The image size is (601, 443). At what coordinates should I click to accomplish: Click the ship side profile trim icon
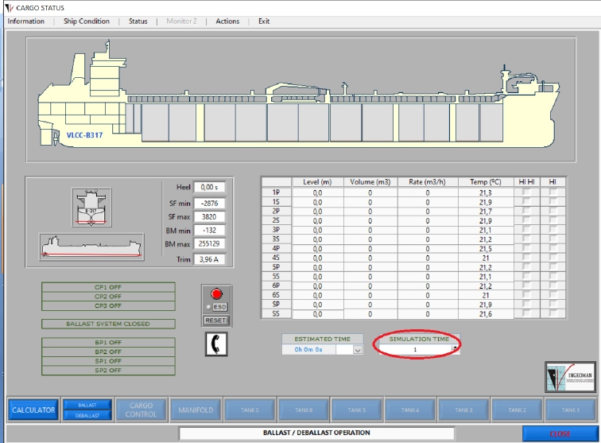(91, 247)
